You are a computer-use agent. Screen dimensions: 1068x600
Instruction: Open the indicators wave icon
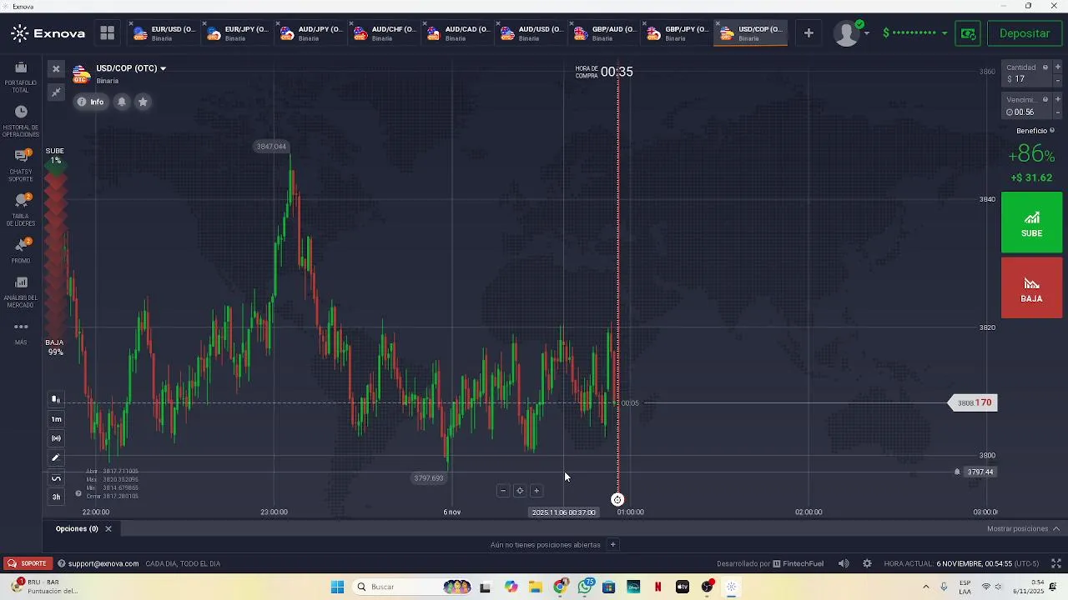(56, 478)
